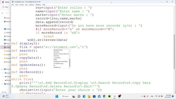Image resolution: width=176 pixels, height=99 pixels.
Task: Select Videos in File Explorer sidebar
Action: pos(7,47)
